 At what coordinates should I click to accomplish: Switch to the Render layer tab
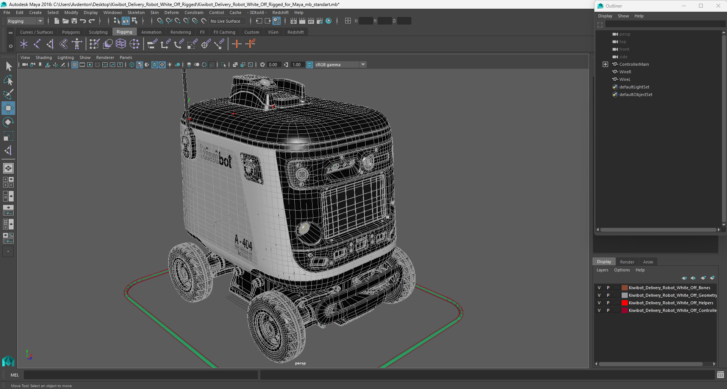(x=627, y=262)
